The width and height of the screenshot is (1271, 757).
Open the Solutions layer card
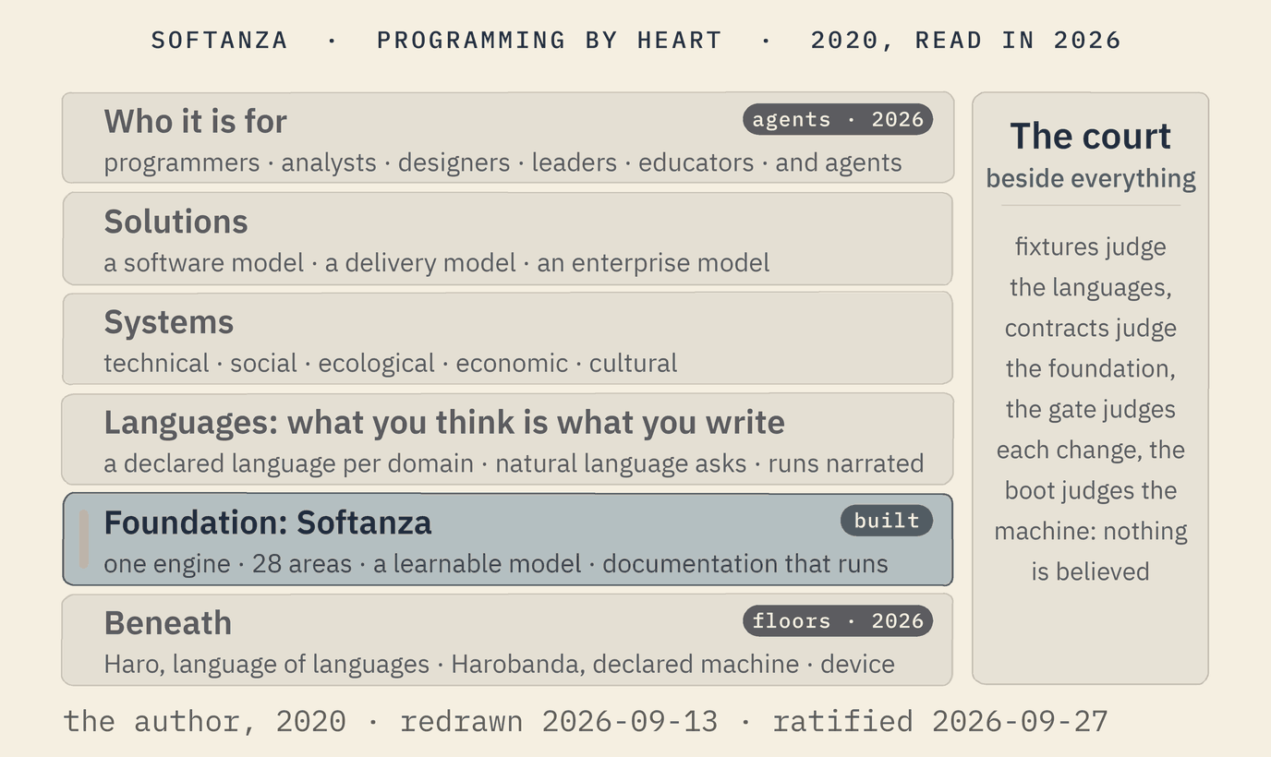click(x=508, y=238)
